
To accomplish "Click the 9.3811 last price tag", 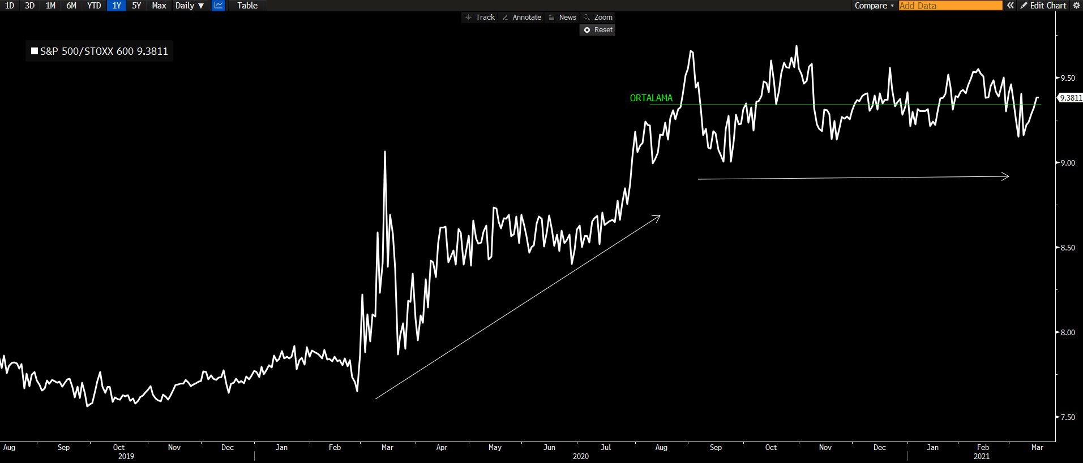I will pos(1071,98).
